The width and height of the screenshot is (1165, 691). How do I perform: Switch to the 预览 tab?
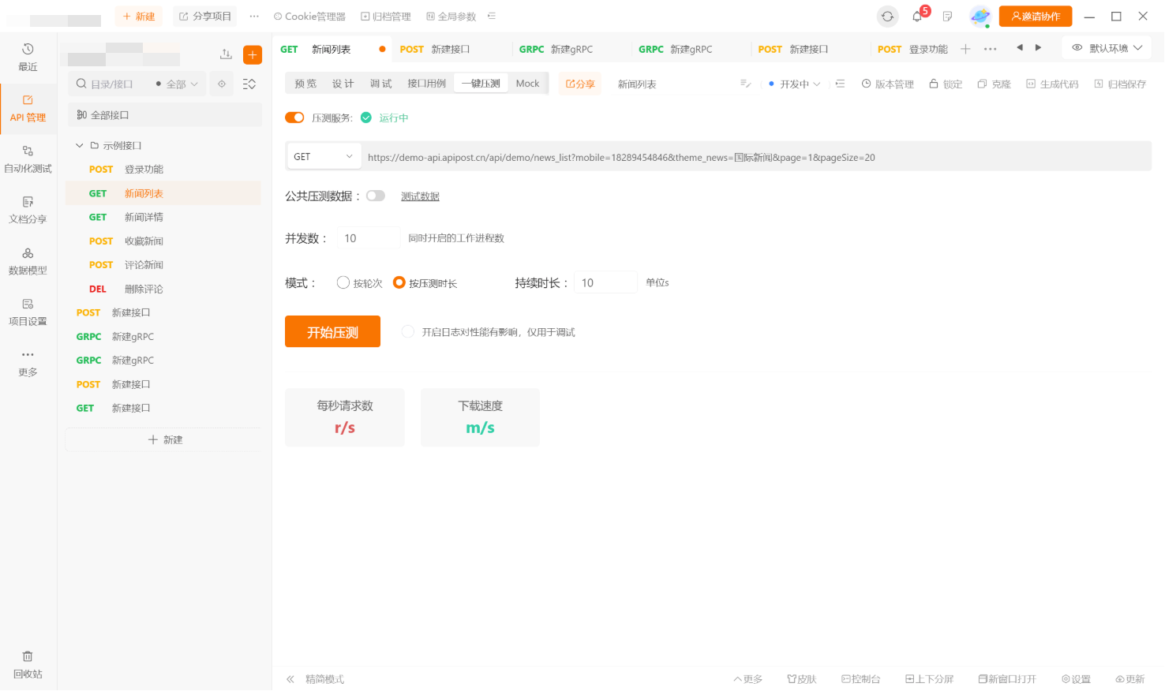(305, 84)
